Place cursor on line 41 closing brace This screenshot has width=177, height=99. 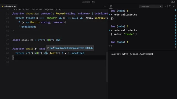click(x=13, y=57)
